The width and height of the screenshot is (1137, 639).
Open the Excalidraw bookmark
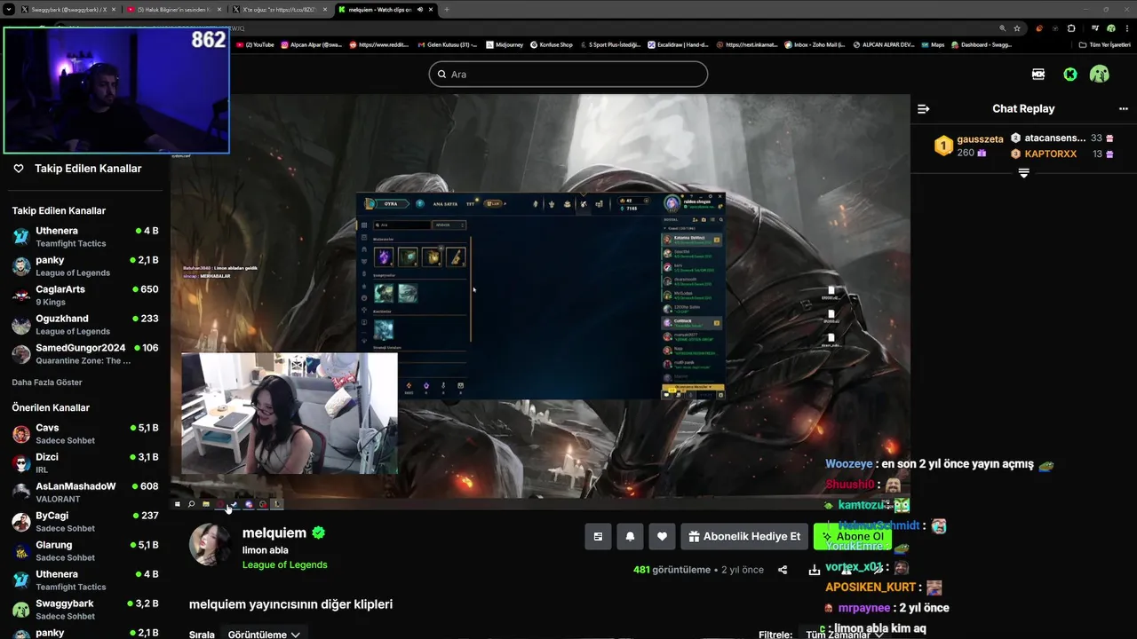(x=678, y=44)
